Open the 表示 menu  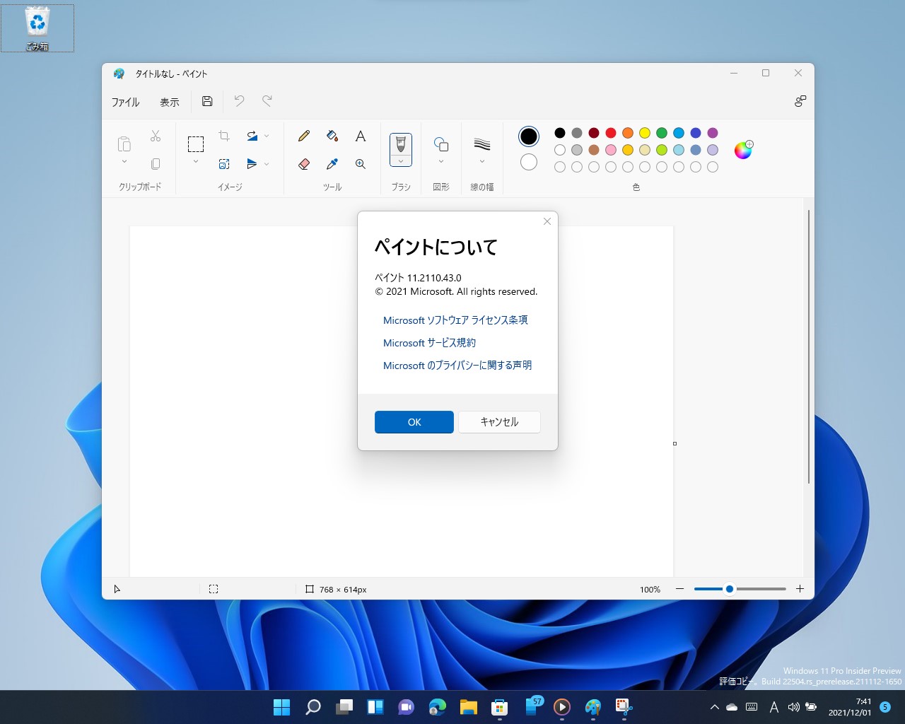[169, 102]
